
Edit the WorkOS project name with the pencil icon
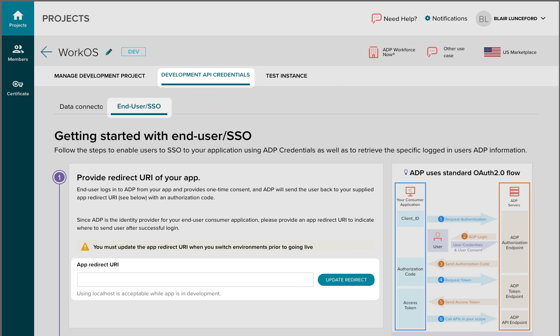point(109,52)
